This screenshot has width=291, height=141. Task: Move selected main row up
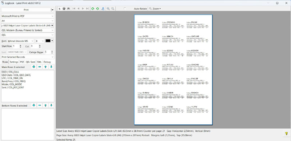tap(45, 67)
